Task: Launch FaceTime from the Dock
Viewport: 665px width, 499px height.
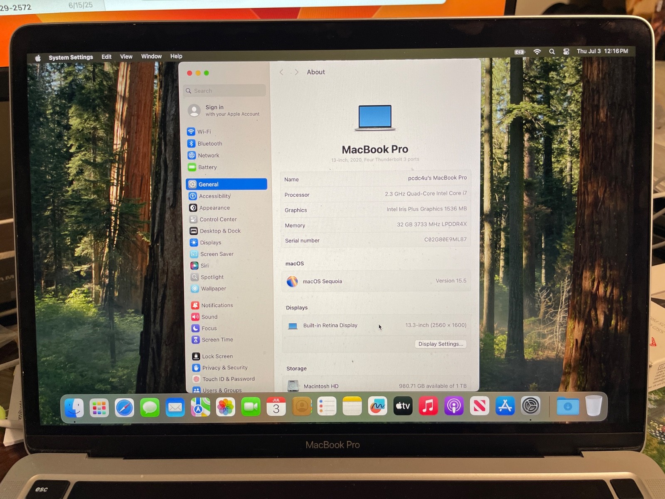Action: coord(251,407)
